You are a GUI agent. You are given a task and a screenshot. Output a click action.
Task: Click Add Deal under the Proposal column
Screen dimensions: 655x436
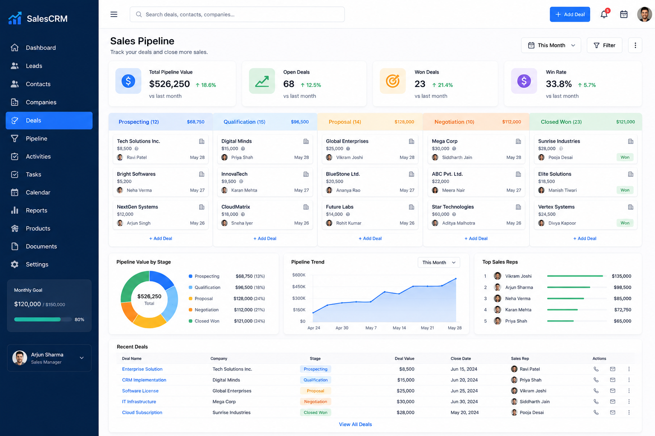click(x=370, y=238)
